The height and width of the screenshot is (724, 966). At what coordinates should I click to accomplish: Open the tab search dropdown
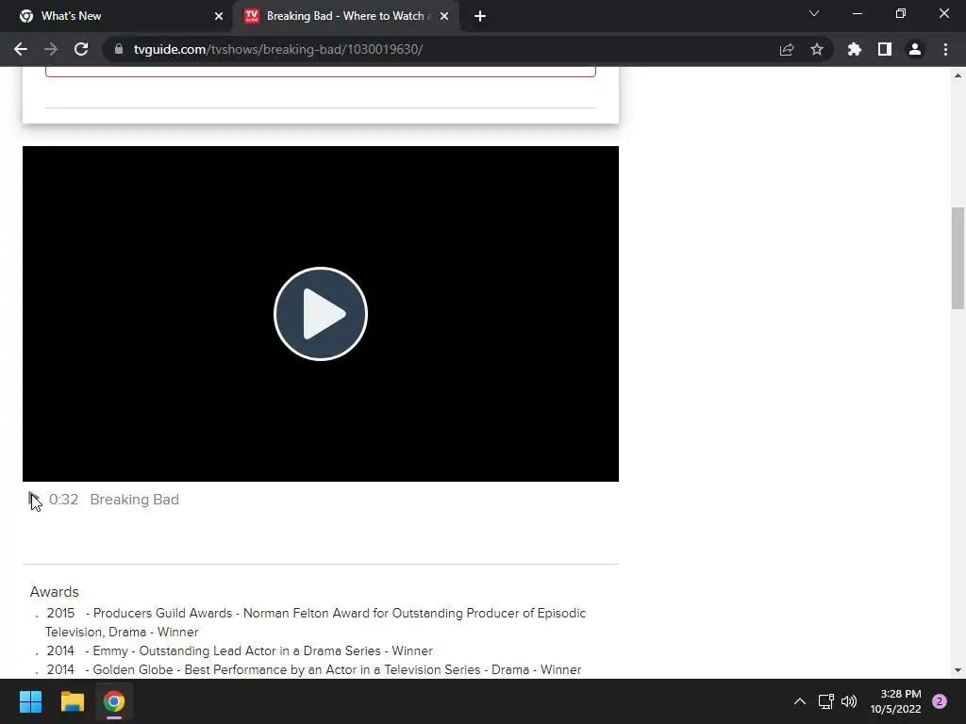(814, 13)
